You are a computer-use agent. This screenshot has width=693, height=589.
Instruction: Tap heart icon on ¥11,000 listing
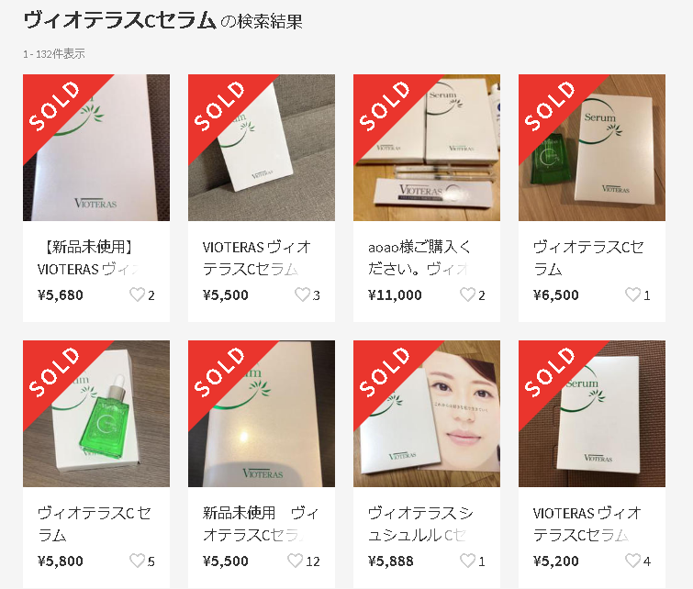467,294
